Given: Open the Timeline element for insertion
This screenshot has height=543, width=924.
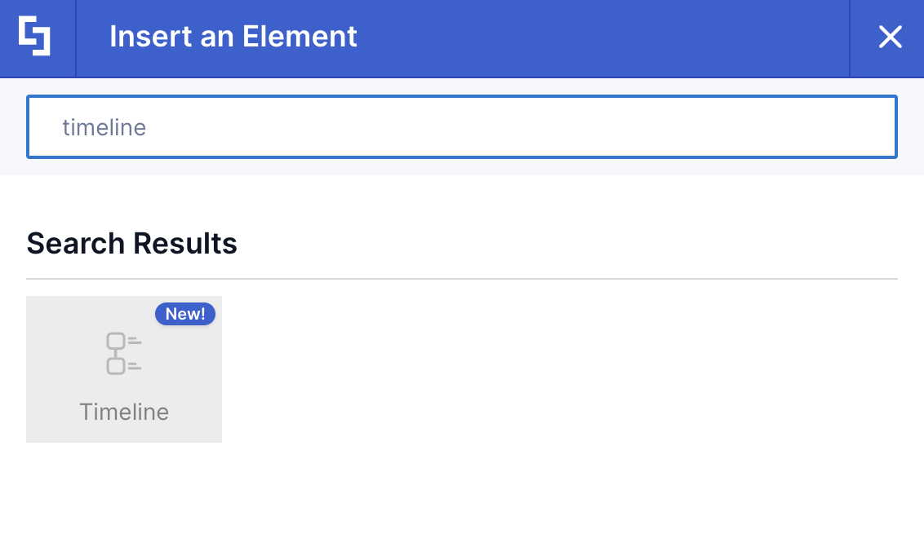Looking at the screenshot, I should (x=123, y=369).
